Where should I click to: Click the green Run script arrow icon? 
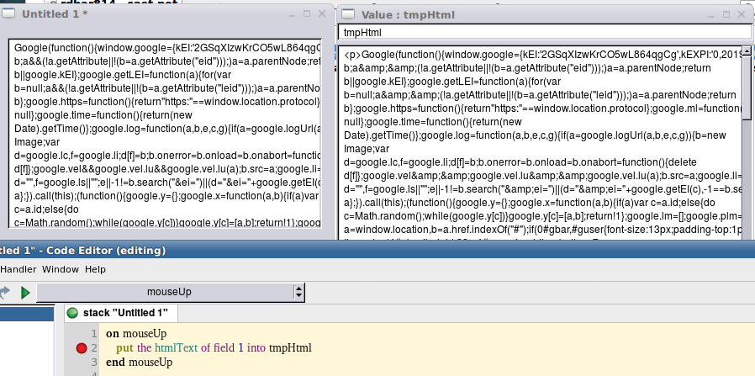(25, 292)
